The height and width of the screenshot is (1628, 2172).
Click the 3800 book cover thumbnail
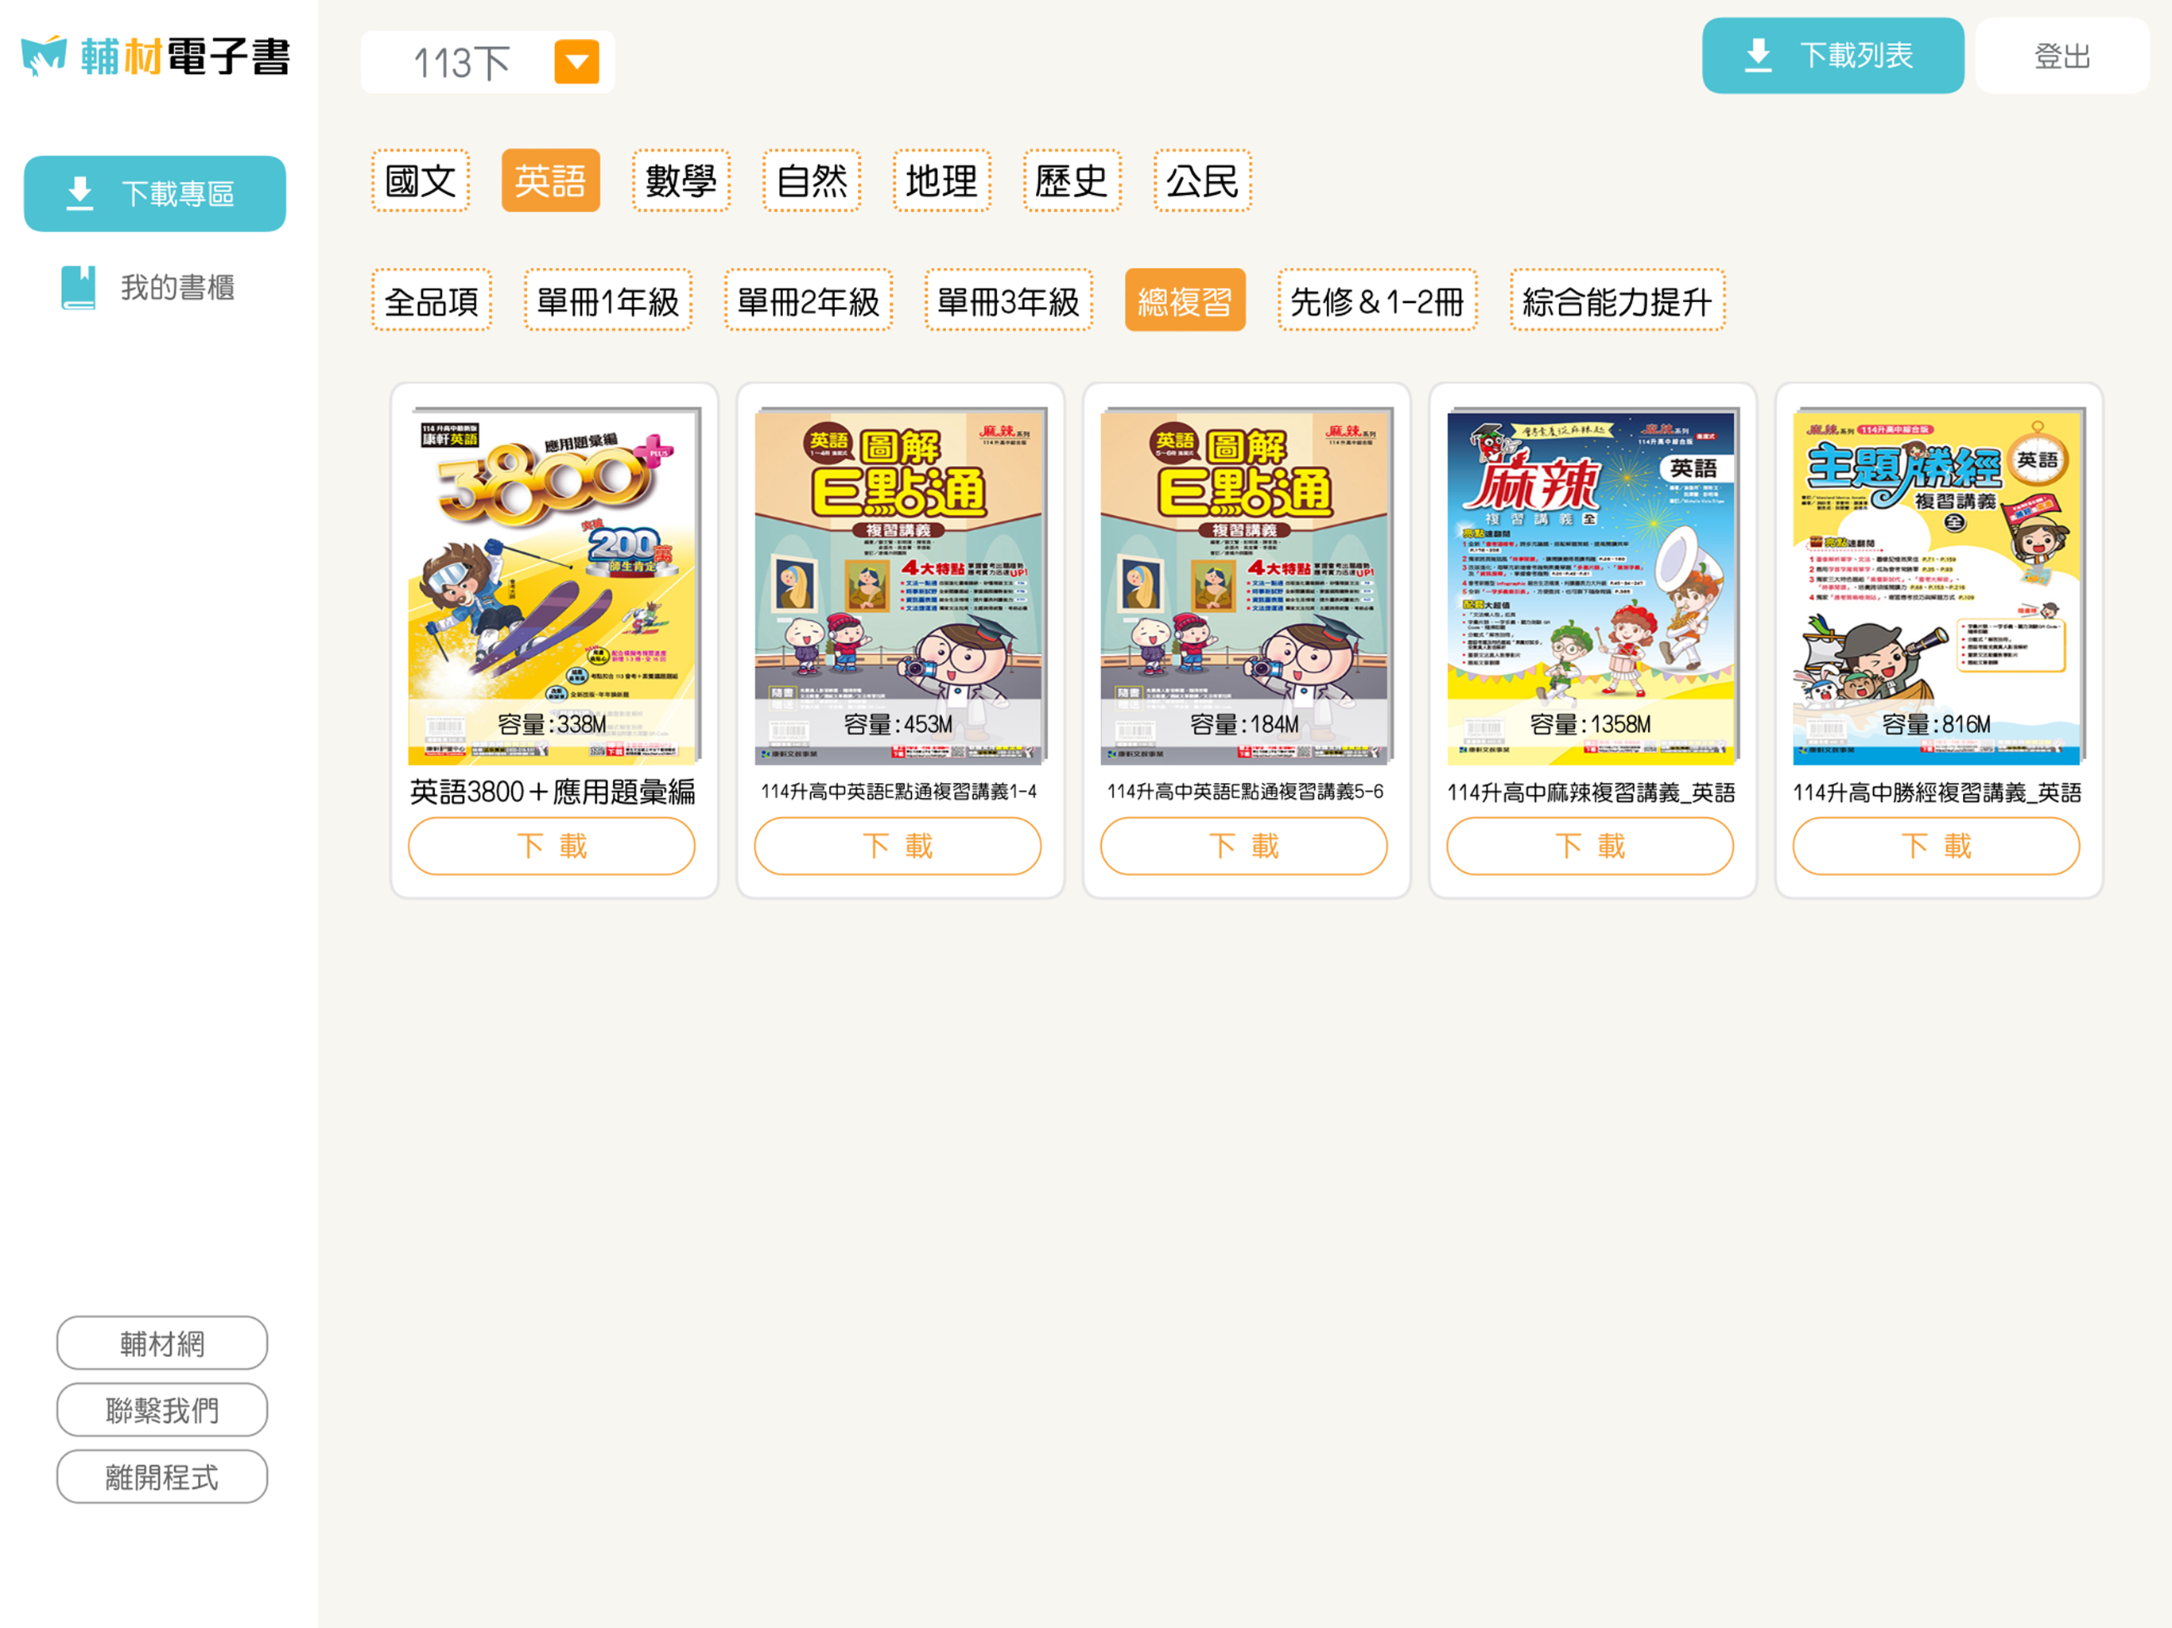pos(555,585)
